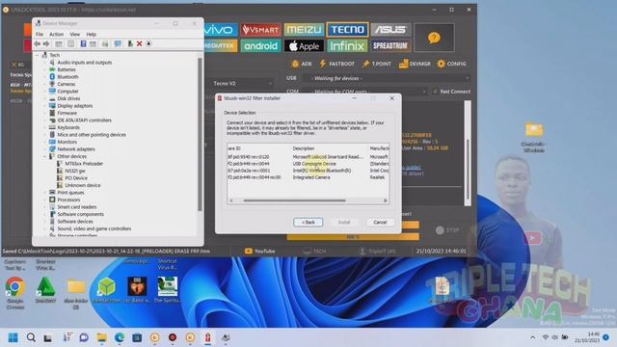Click the blue help icon in Device Manager toolbar

pyautogui.click(x=84, y=43)
